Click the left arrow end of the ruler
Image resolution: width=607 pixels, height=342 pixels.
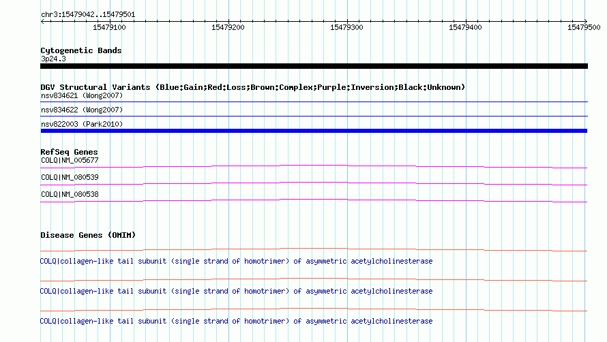(42, 21)
